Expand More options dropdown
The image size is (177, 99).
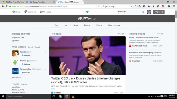coord(114,25)
